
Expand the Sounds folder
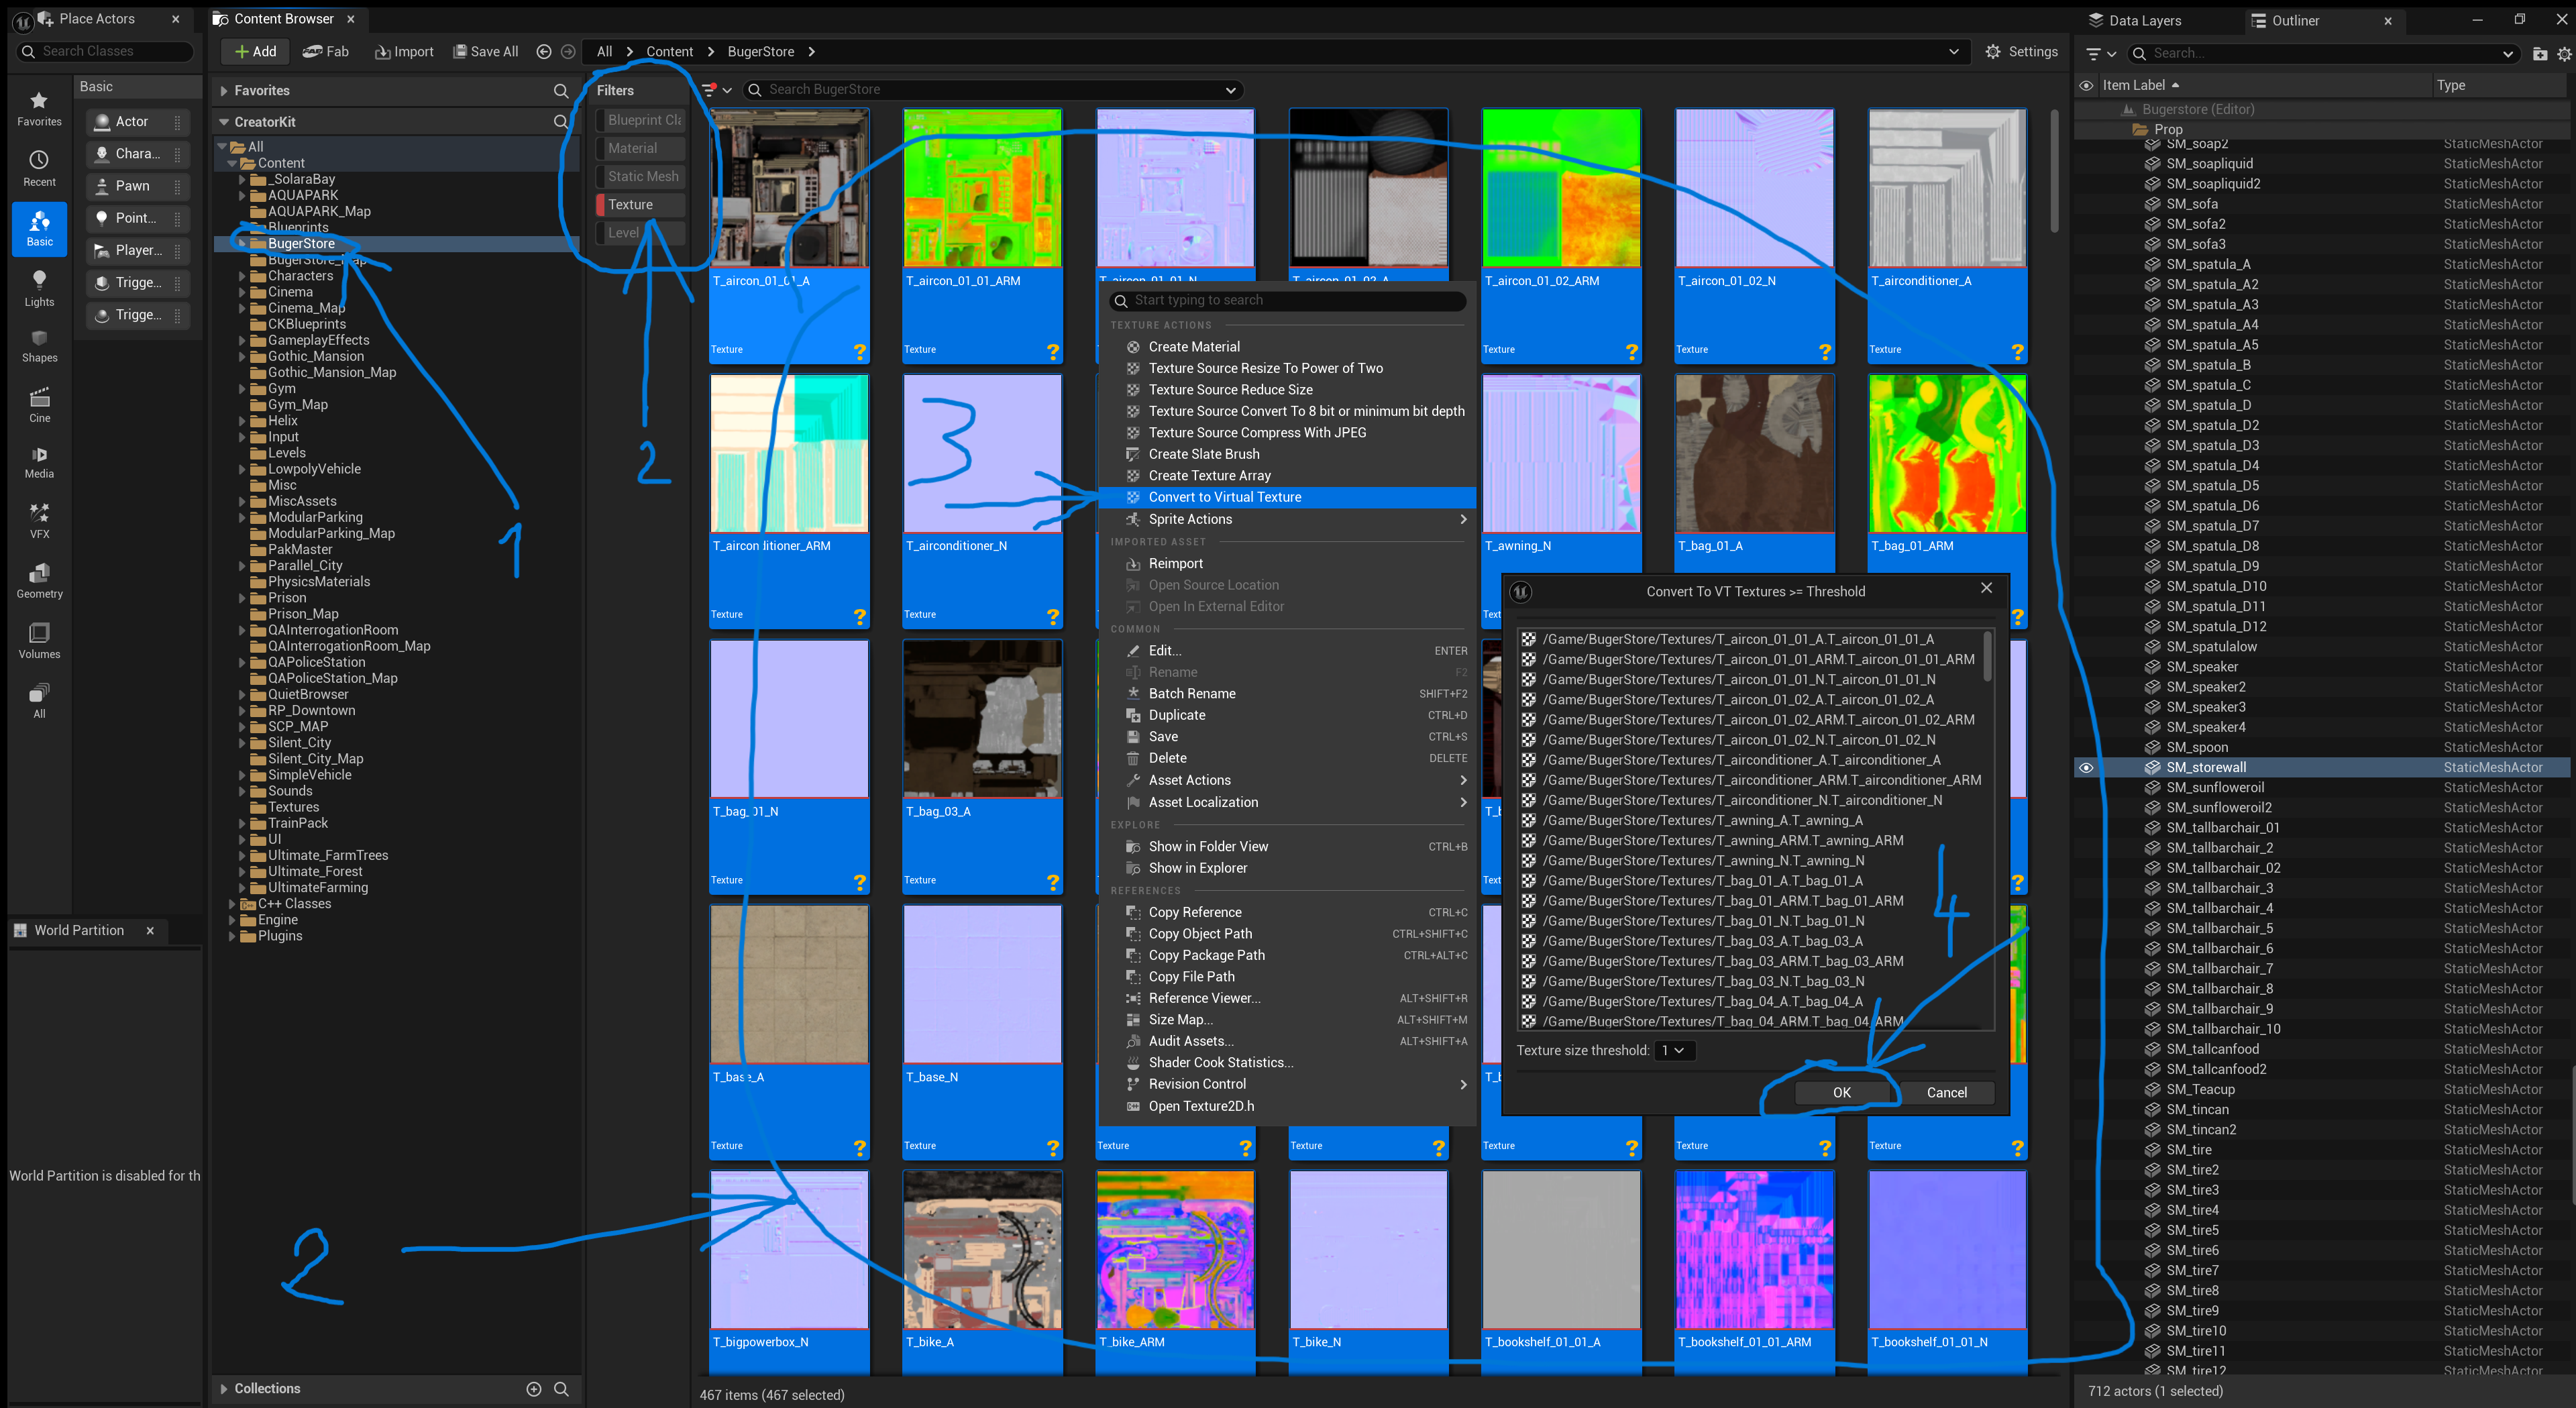tap(243, 791)
